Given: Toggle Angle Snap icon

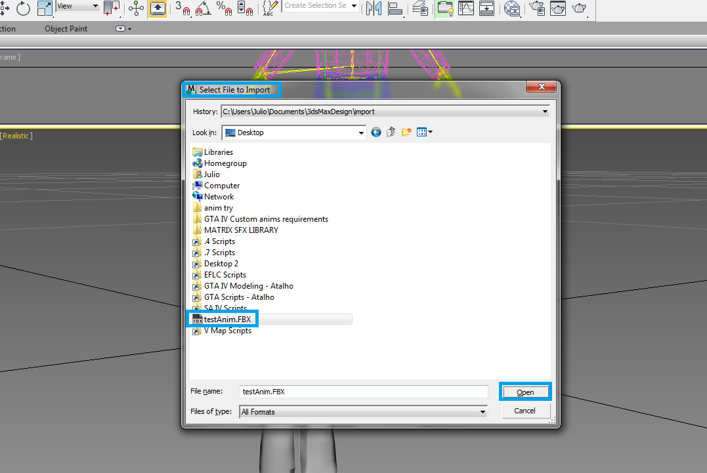Looking at the screenshot, I should coord(203,8).
